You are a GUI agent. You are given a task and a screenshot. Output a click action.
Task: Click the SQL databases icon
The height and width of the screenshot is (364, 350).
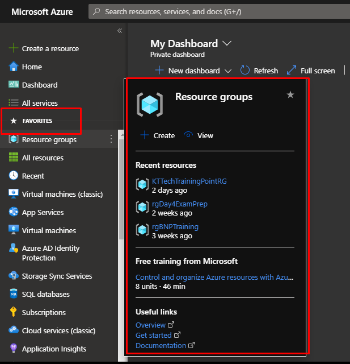14,294
